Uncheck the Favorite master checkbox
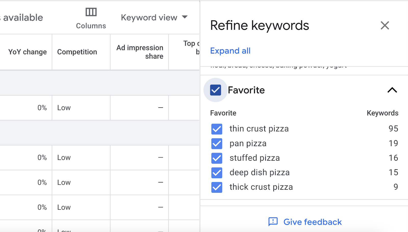 point(215,90)
